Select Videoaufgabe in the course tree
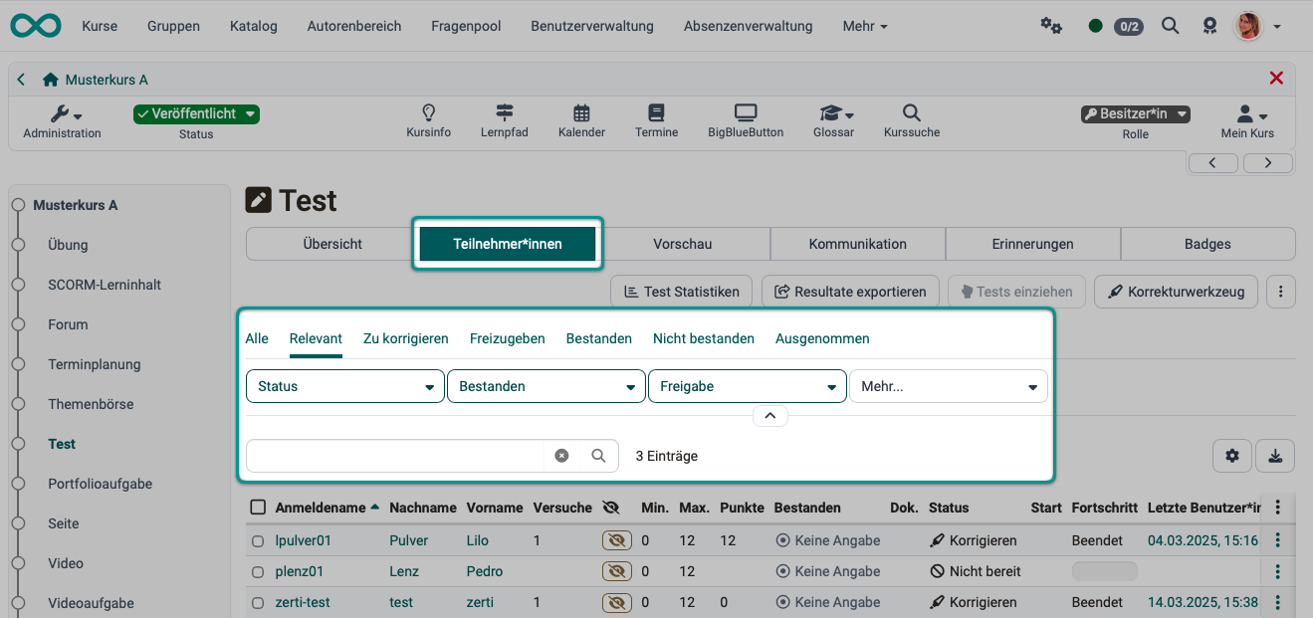Image resolution: width=1313 pixels, height=618 pixels. coord(91,603)
